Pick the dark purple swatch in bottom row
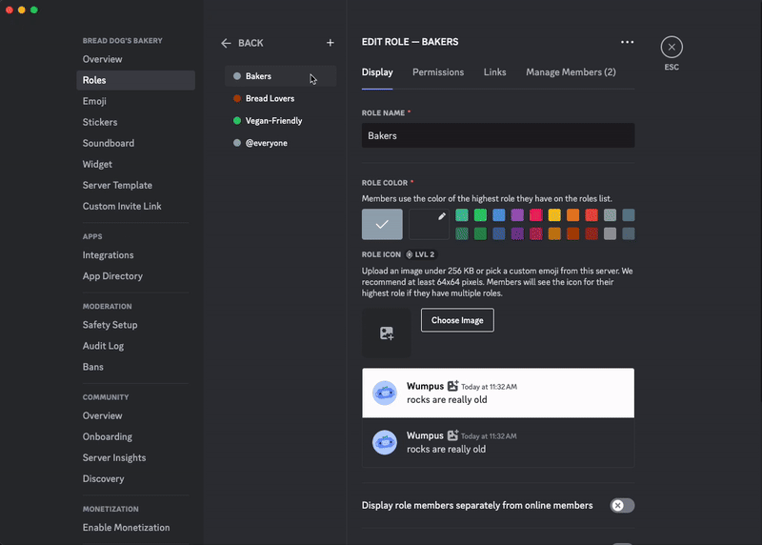 517,233
